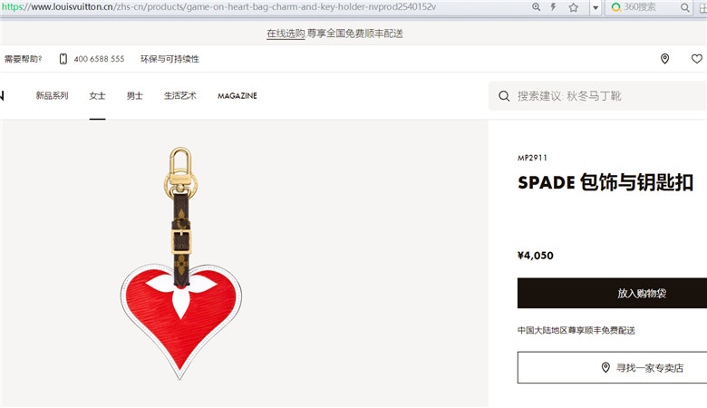Click the zoom magnifier icon in address bar
The height and width of the screenshot is (408, 707).
(536, 6)
